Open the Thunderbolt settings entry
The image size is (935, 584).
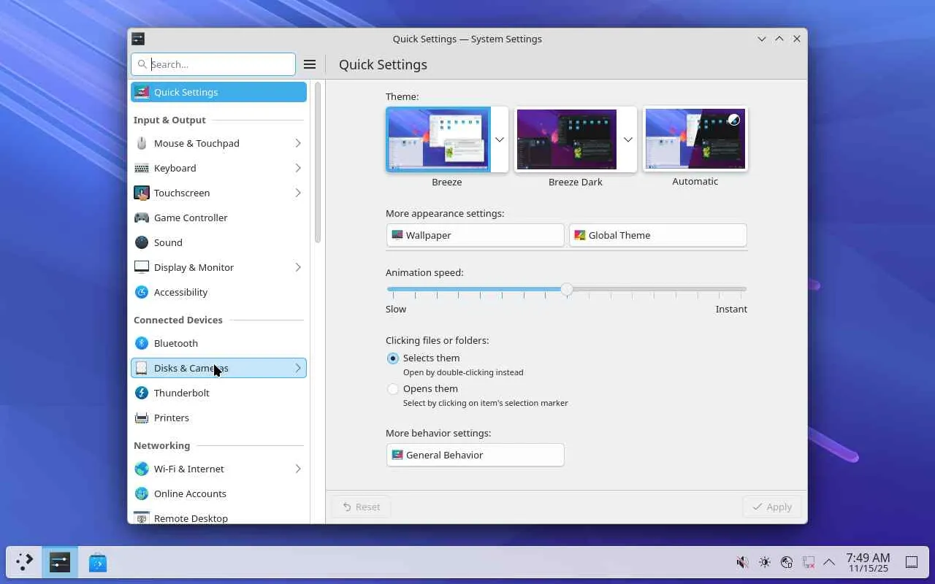pos(218,393)
